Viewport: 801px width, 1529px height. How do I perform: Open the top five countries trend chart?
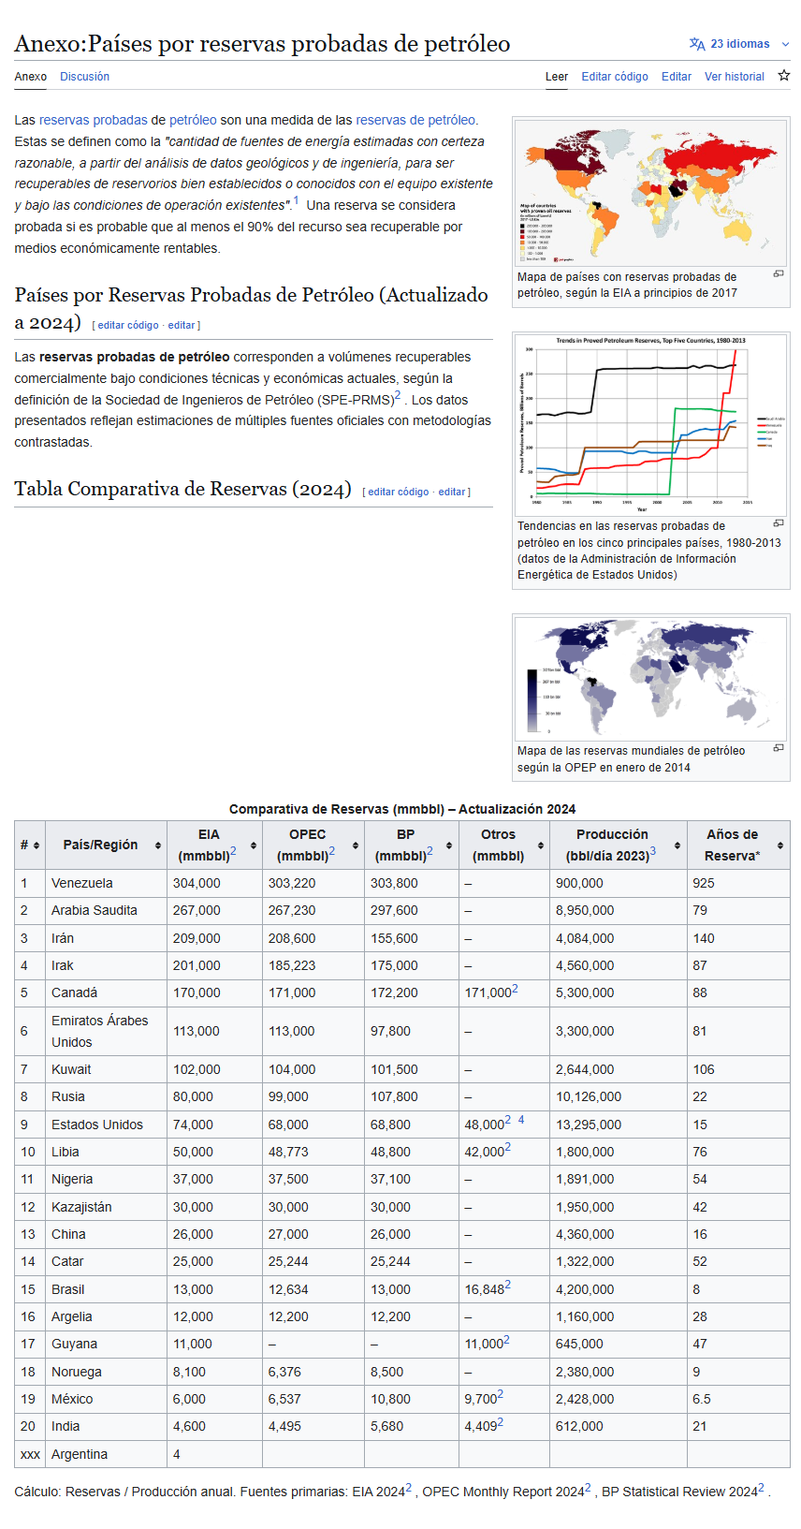[x=650, y=423]
